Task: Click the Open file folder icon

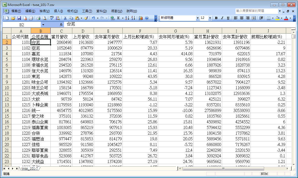Action: tap(13, 18)
